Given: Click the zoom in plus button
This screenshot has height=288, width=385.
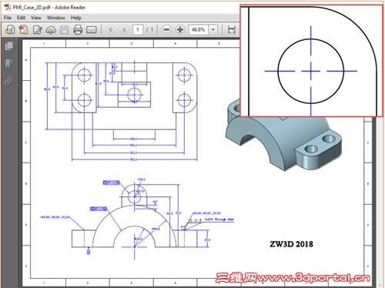Looking at the screenshot, I should pyautogui.click(x=180, y=29).
